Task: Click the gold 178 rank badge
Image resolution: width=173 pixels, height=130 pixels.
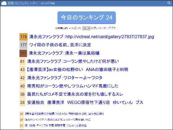Action: [x=23, y=37]
